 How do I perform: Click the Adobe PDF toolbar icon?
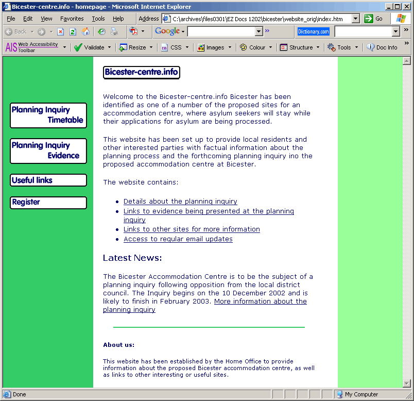(133, 31)
